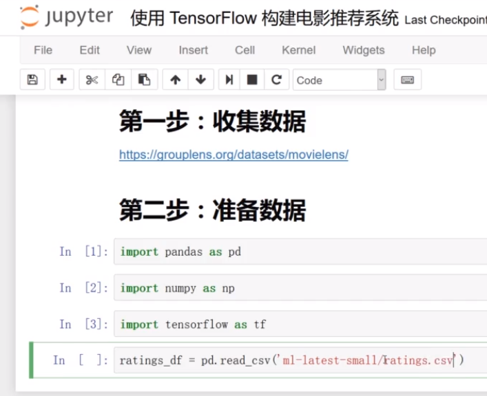Open the View menu
This screenshot has width=487, height=396.
click(139, 50)
